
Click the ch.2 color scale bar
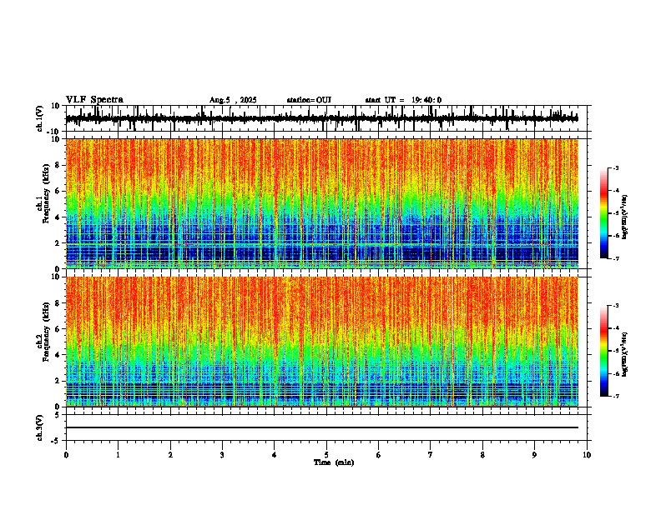(604, 351)
